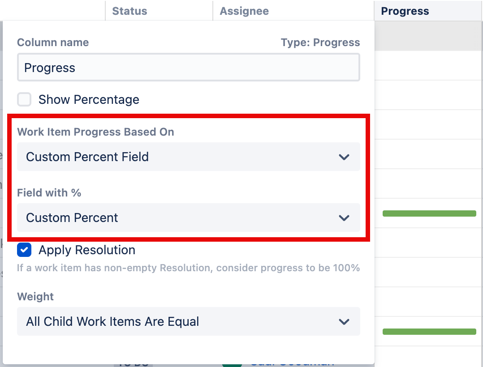This screenshot has height=367, width=483.
Task: Click the chevron on the Custom Percent selector
Action: coord(344,218)
